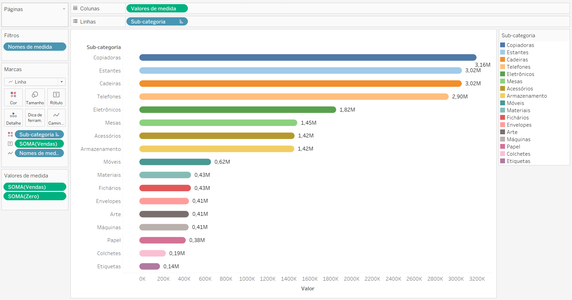Click the sort icon on Linhas Sub-categoria pill
The width and height of the screenshot is (572, 300).
[x=181, y=21]
